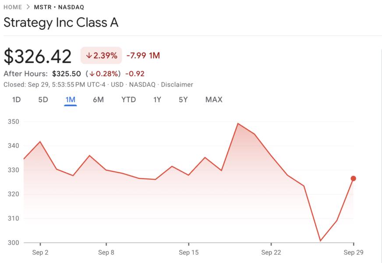382x263 pixels.
Task: Click the after-hours 0.28% down arrow
Action: [92, 74]
